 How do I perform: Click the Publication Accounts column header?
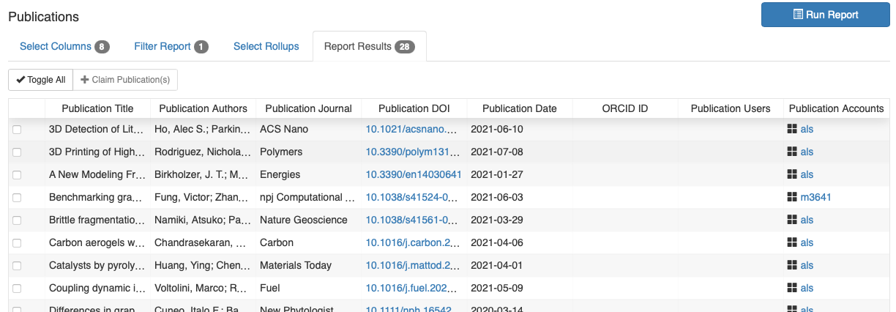[x=837, y=108]
